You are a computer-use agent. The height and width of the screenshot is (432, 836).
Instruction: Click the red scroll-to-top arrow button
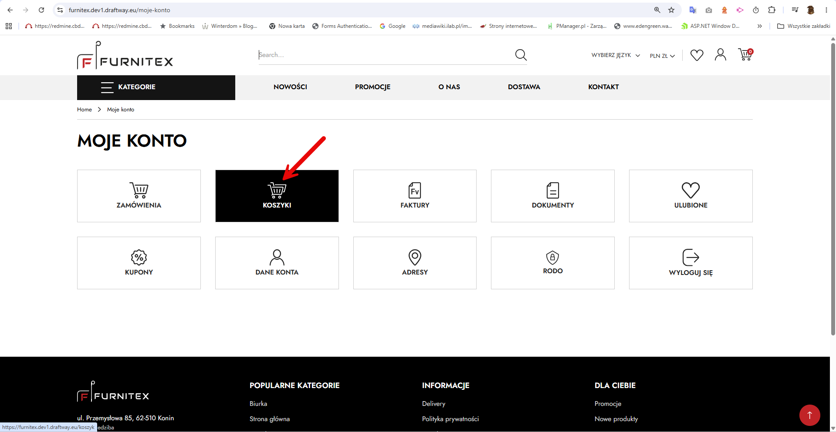(x=810, y=415)
